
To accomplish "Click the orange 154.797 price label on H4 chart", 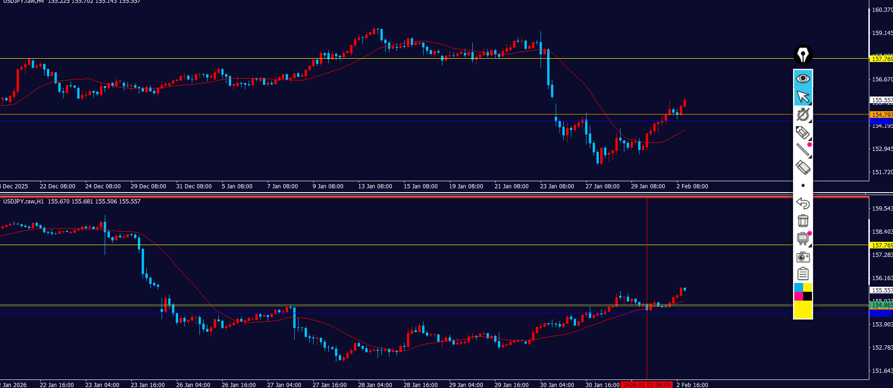I will (882, 115).
